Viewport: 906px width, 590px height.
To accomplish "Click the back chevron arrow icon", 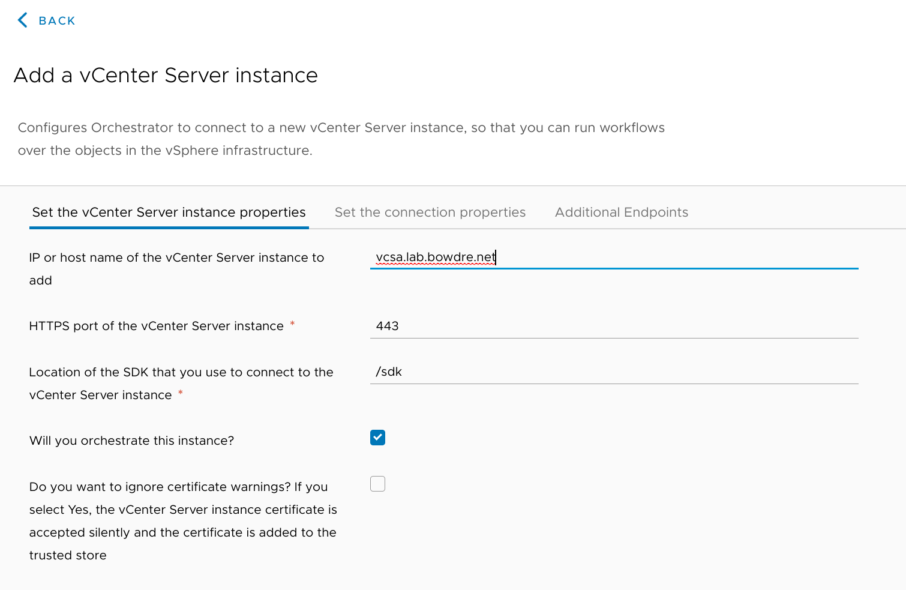I will 23,20.
